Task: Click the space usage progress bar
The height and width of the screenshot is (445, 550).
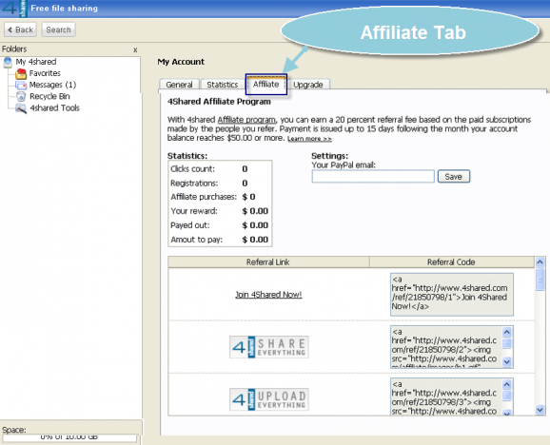Action: tap(69, 437)
